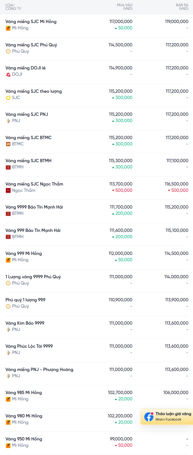Click the LOẠI/CÔNG TY column header
The height and width of the screenshot is (455, 193).
click(x=13, y=7)
